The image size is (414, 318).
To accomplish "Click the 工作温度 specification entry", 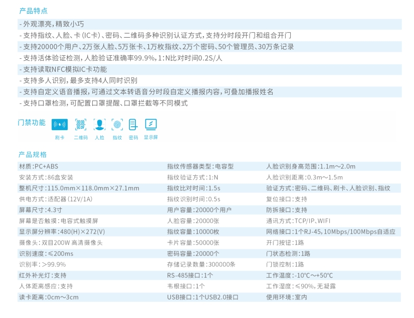I will (299, 275).
